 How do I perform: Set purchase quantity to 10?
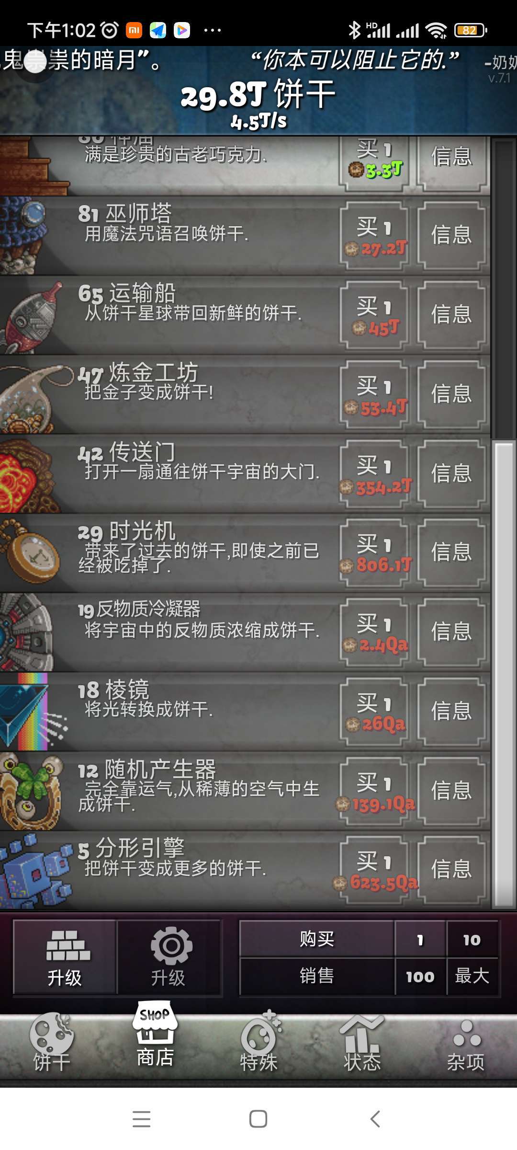(x=472, y=939)
